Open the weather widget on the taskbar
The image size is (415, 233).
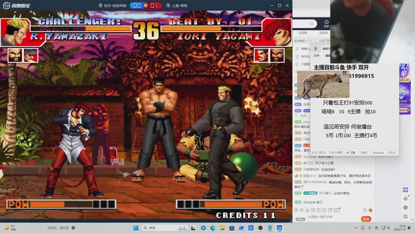tap(10, 227)
